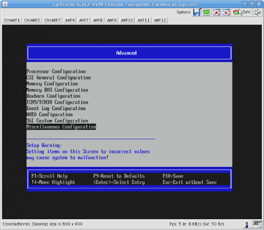
Task: Maximize the KVM Console window
Action: [x=252, y=4]
